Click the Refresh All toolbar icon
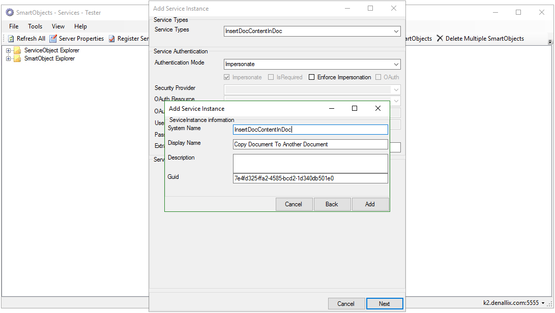The image size is (555, 313). (11, 39)
